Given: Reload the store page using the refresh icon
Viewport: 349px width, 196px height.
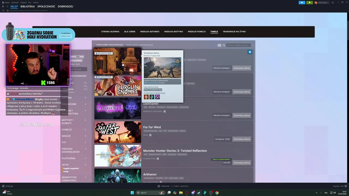Looking at the screenshot, I should (x=3, y=10).
